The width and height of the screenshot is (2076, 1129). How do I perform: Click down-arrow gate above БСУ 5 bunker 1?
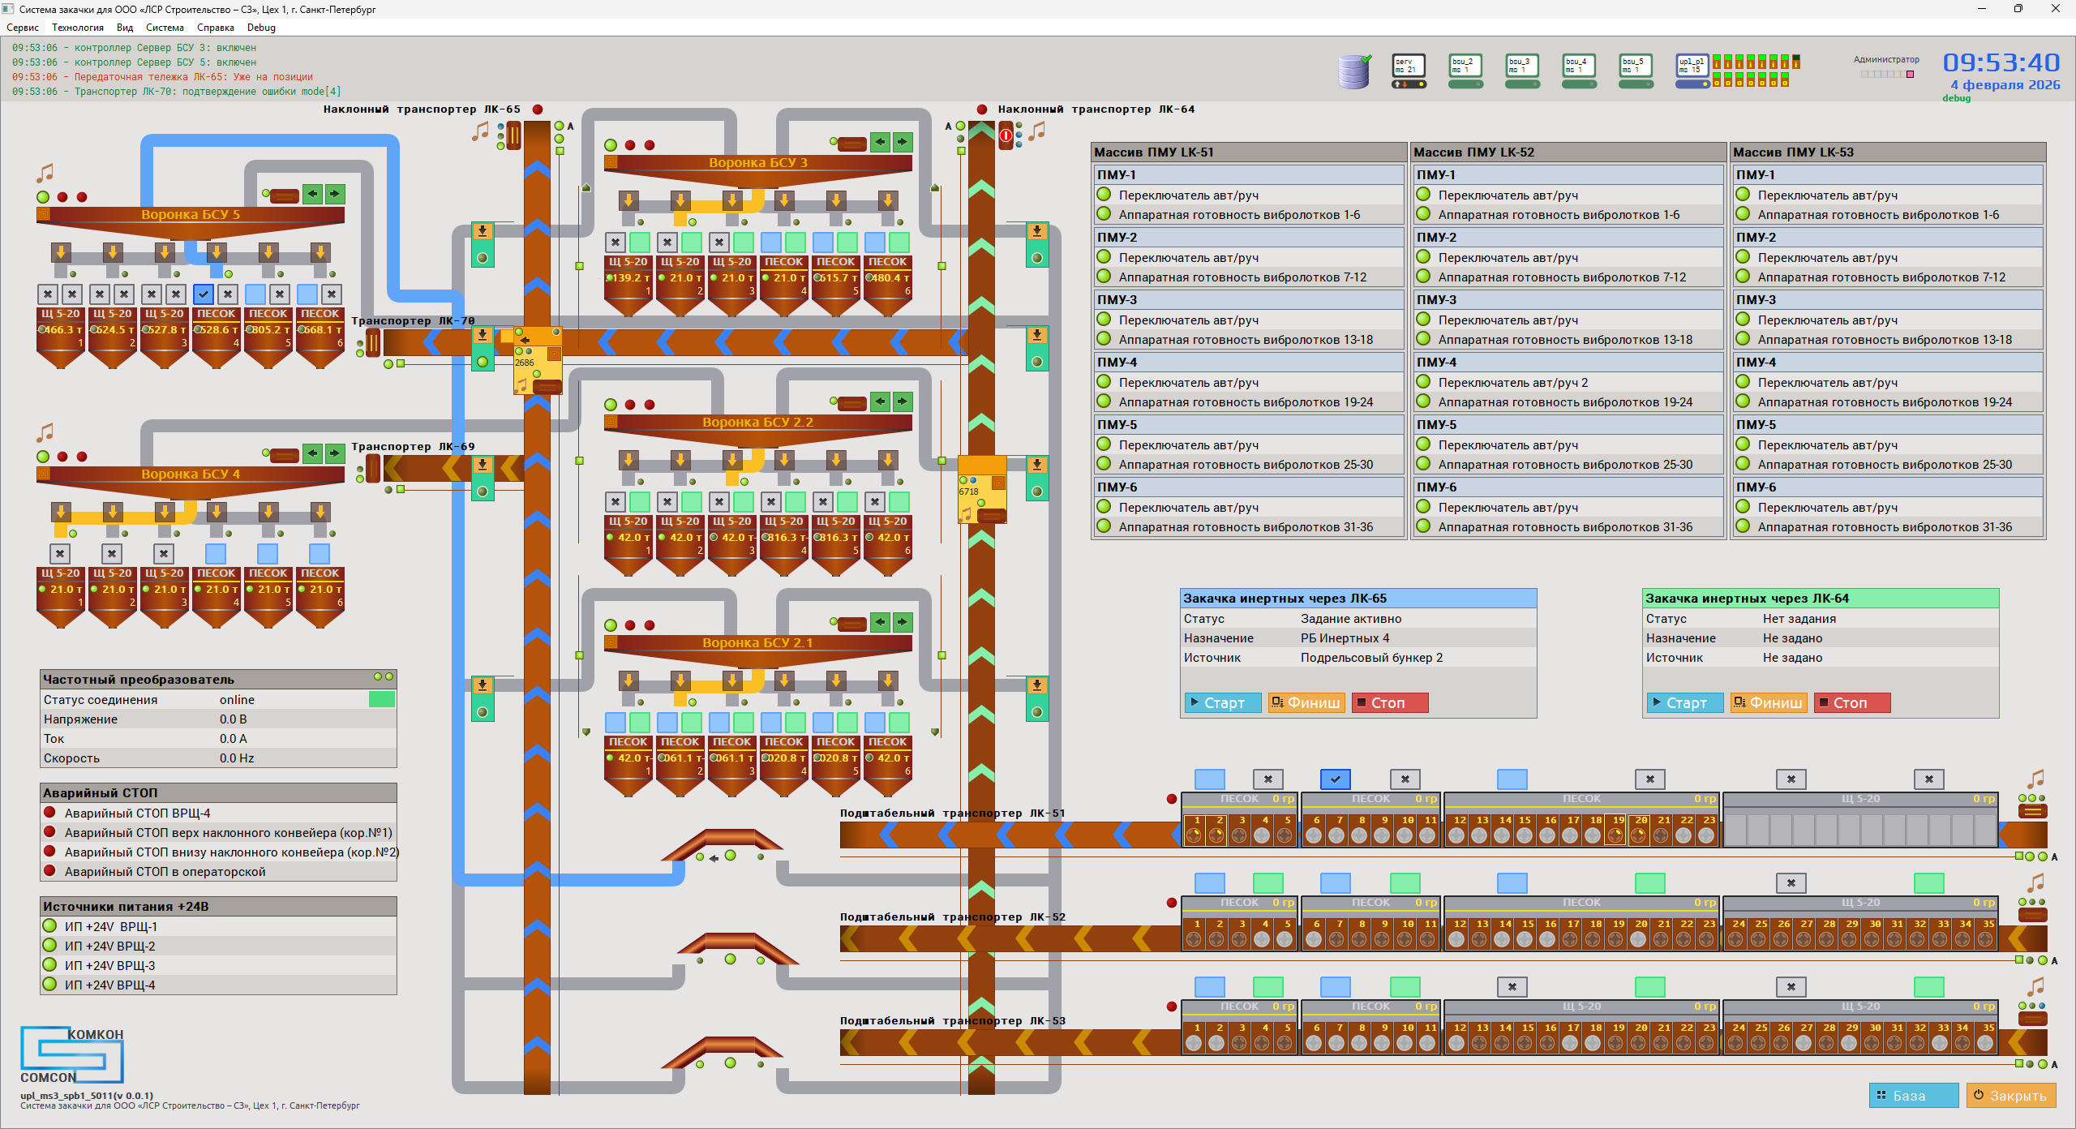pyautogui.click(x=61, y=251)
